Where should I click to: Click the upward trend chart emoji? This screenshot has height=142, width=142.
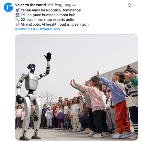[17, 24]
